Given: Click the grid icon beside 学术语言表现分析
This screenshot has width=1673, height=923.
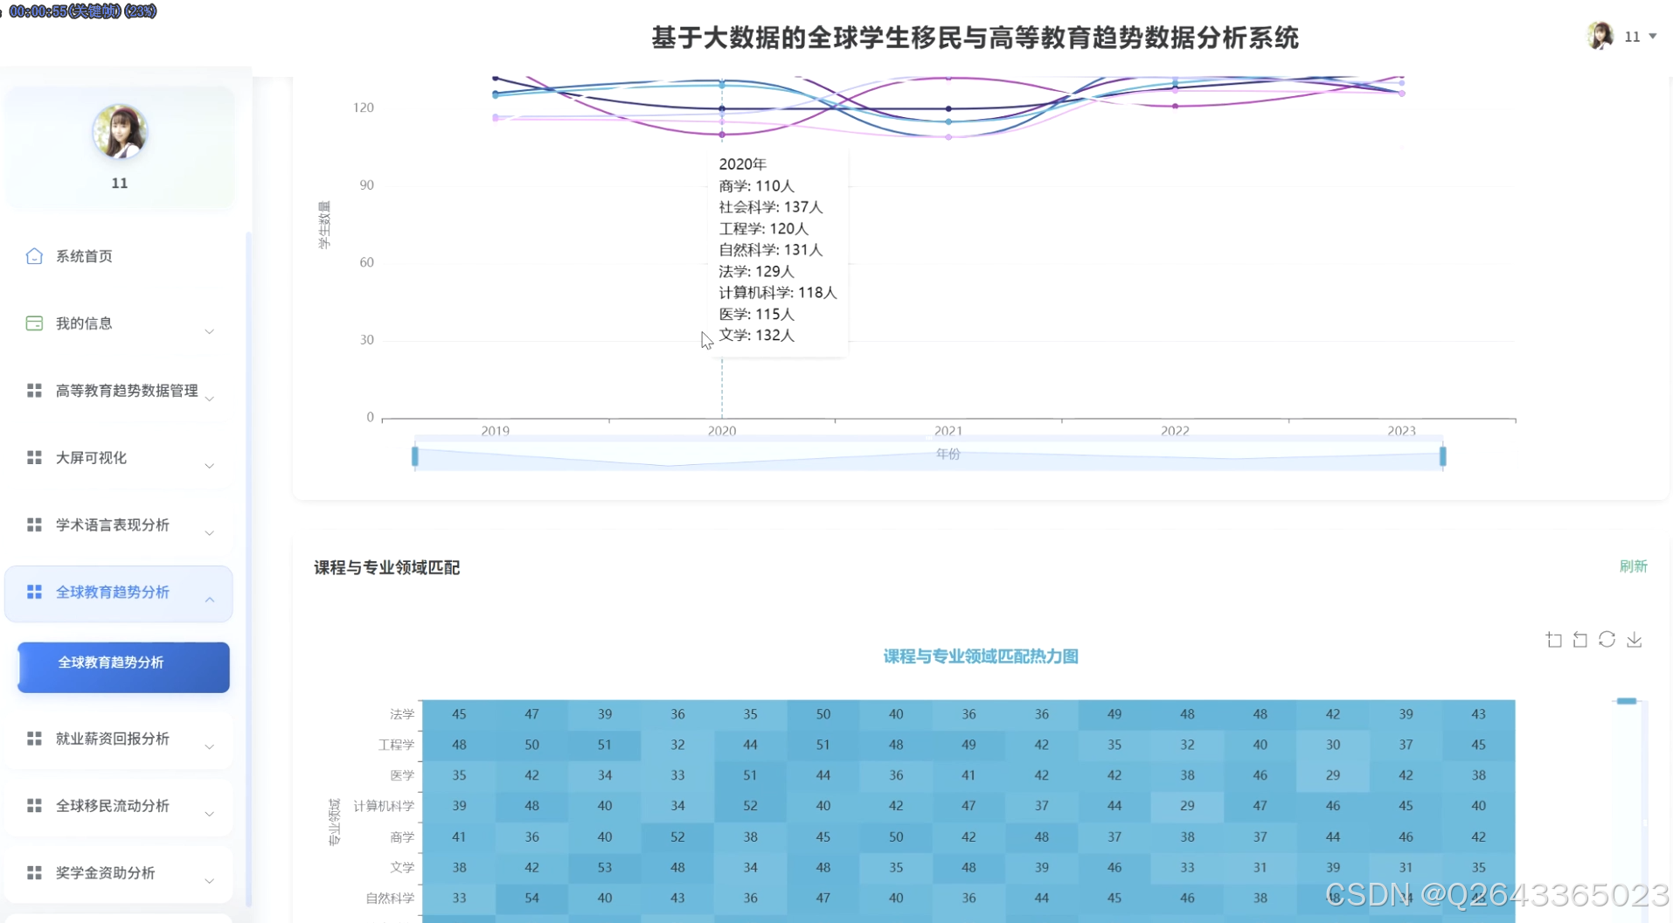Looking at the screenshot, I should coord(34,524).
